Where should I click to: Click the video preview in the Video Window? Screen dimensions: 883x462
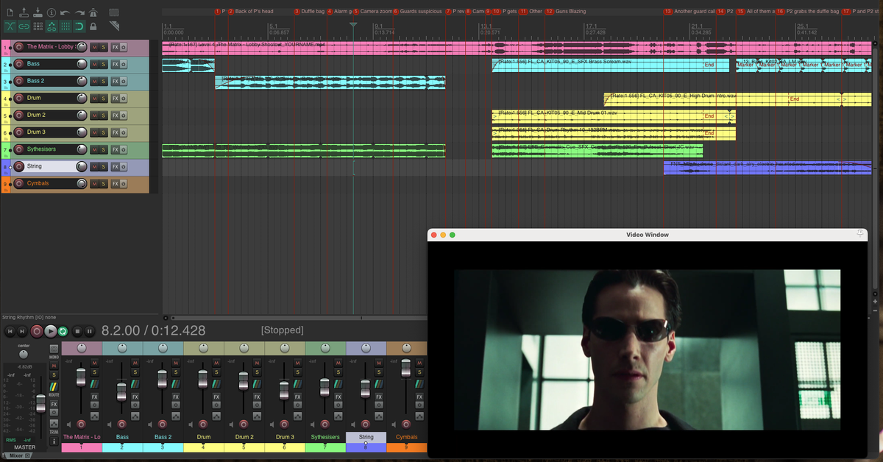pyautogui.click(x=647, y=349)
